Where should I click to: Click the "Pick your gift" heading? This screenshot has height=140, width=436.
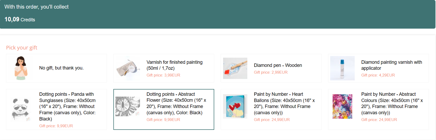pyautogui.click(x=22, y=48)
